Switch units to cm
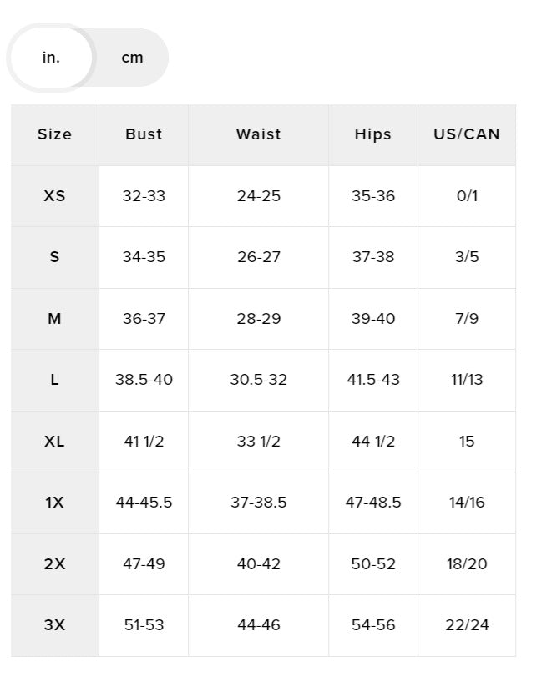557x692 pixels. tap(132, 58)
